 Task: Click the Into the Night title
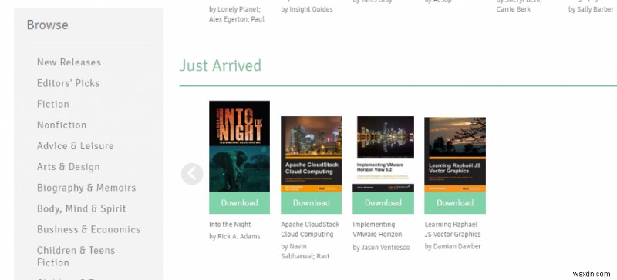(230, 225)
